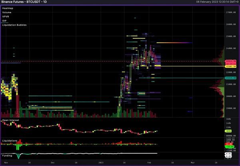Select the Liquidations panel label
Screen dimensions: 240x166
click(x=10, y=141)
